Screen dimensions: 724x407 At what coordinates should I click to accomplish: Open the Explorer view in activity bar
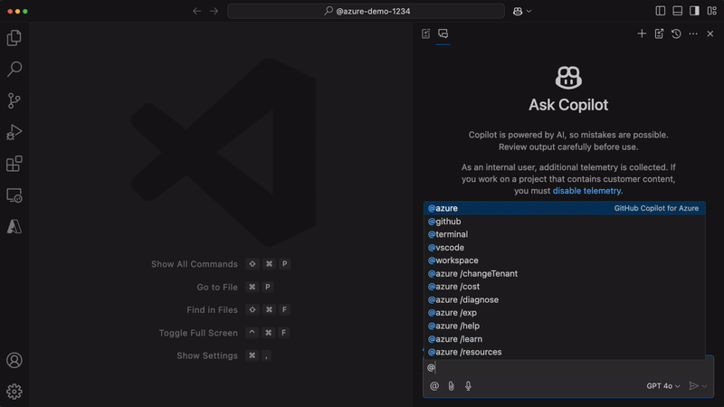pos(14,38)
